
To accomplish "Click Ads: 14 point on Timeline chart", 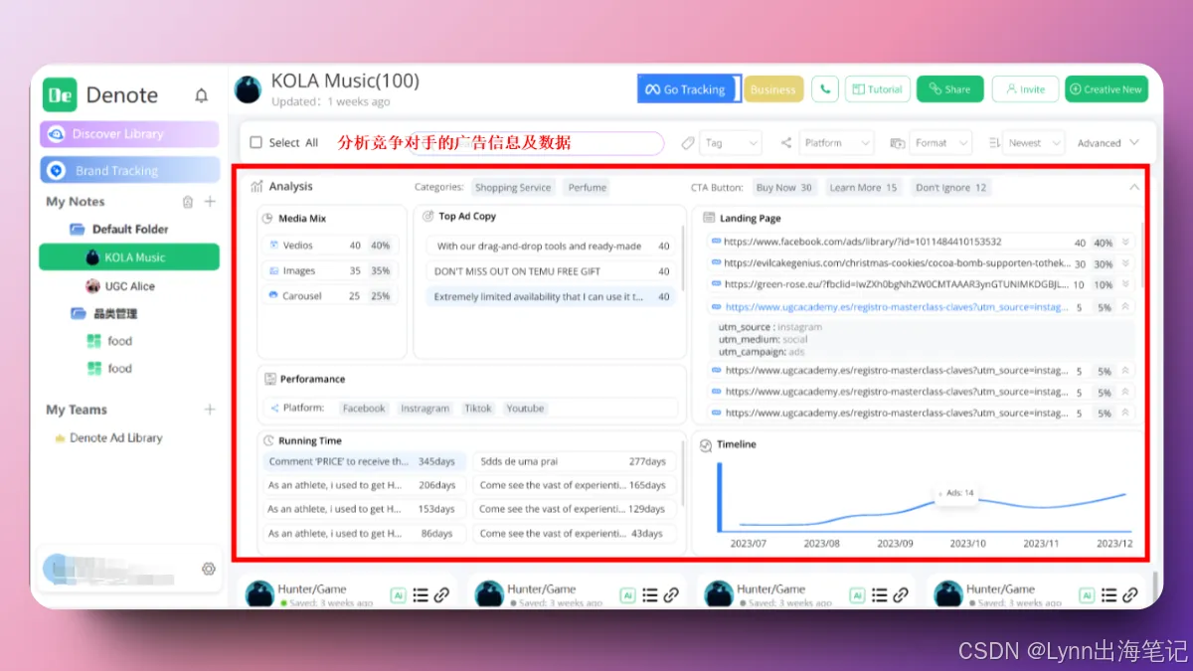I will pyautogui.click(x=937, y=502).
